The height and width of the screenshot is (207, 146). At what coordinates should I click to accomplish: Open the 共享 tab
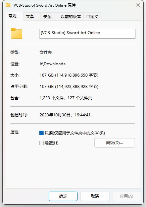click(x=30, y=16)
